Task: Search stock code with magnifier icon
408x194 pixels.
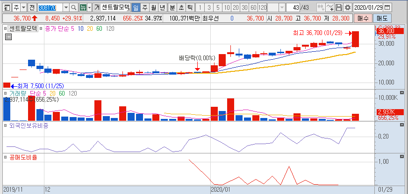Action: tap(74, 8)
